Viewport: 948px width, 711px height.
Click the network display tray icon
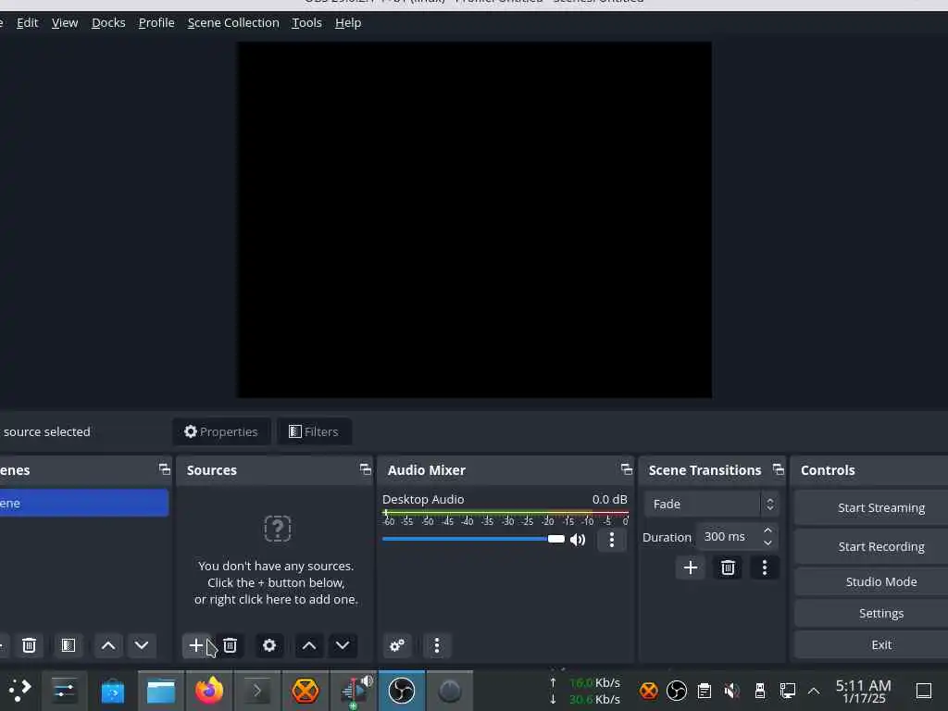pos(787,690)
